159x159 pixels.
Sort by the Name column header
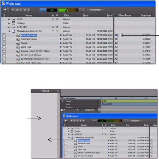click(x=29, y=15)
